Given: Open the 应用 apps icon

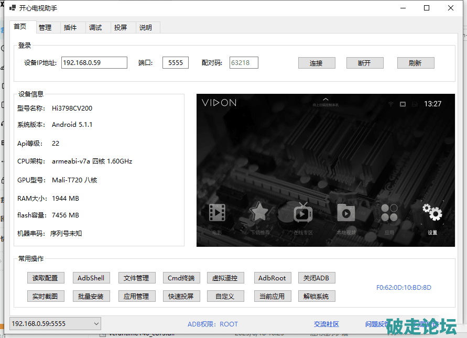Looking at the screenshot, I should 389,213.
